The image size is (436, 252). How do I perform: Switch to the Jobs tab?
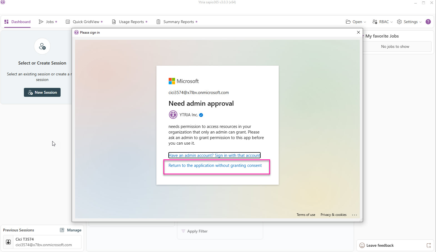click(48, 22)
